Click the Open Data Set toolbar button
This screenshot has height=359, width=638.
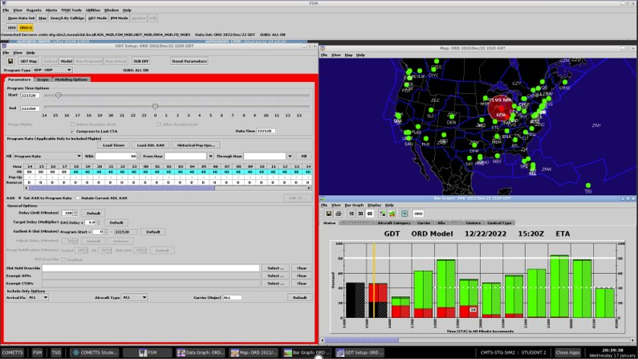(x=21, y=18)
